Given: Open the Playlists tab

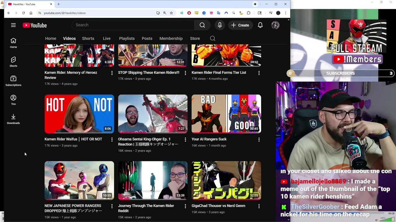Looking at the screenshot, I should 127,39.
